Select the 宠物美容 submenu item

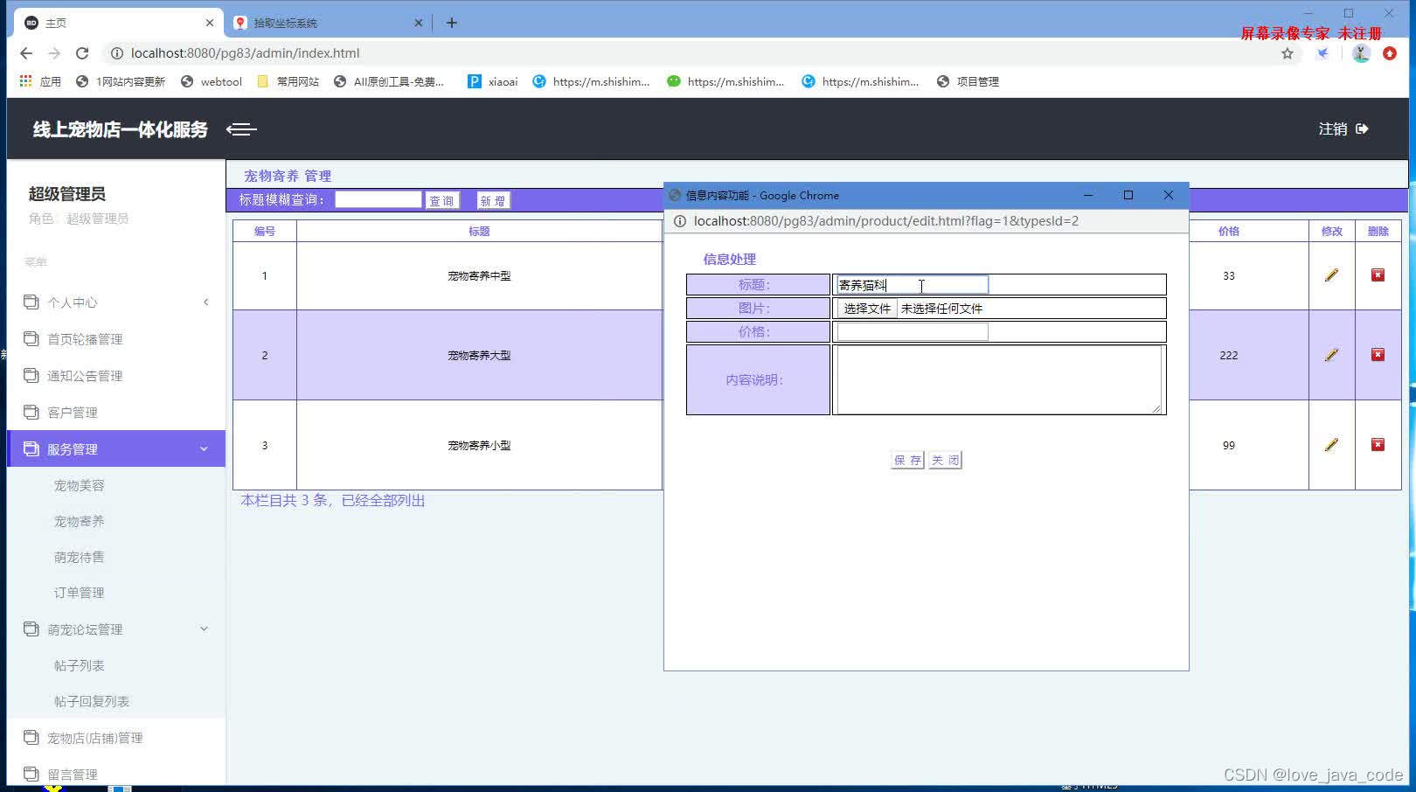coord(79,485)
